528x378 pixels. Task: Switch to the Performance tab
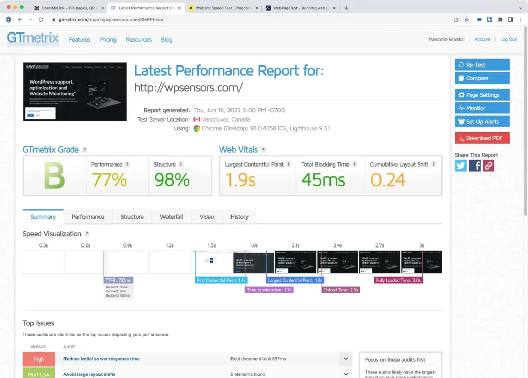tap(88, 217)
